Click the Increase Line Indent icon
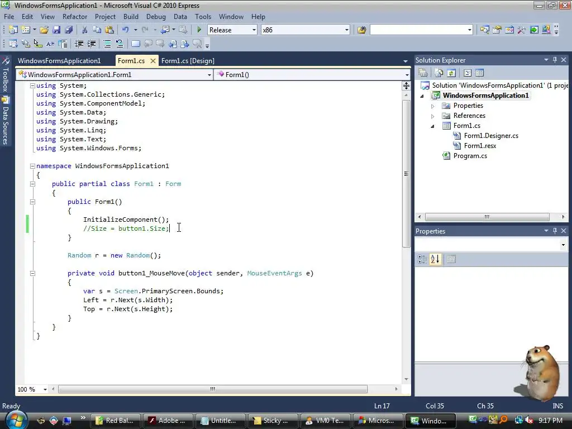 91,44
